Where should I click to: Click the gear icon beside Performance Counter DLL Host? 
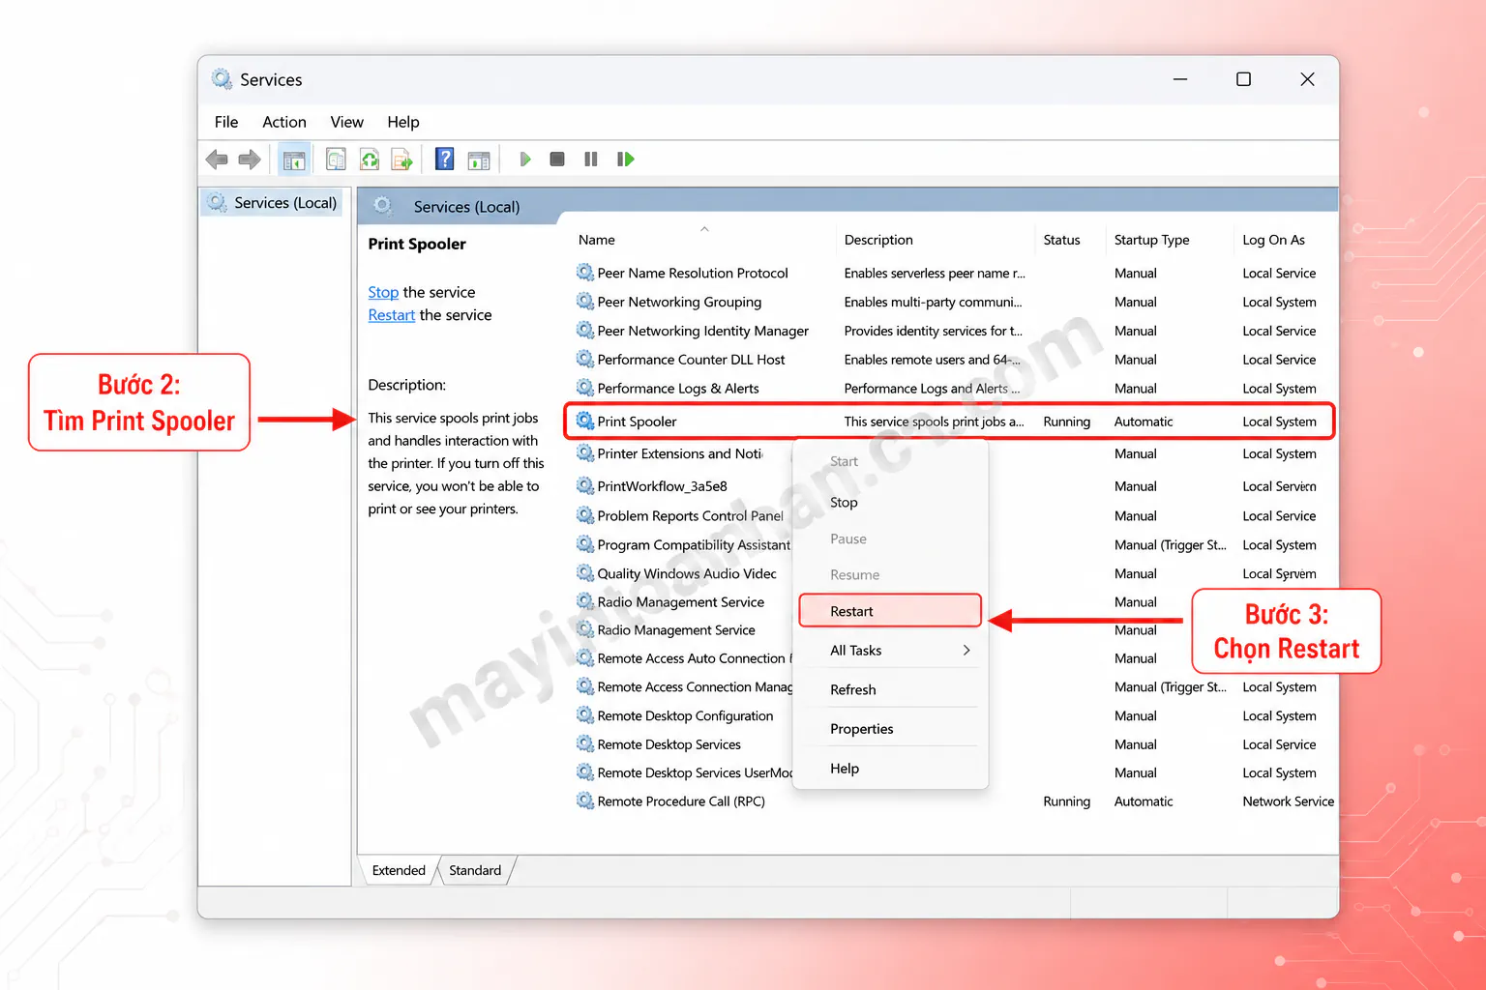[585, 359]
